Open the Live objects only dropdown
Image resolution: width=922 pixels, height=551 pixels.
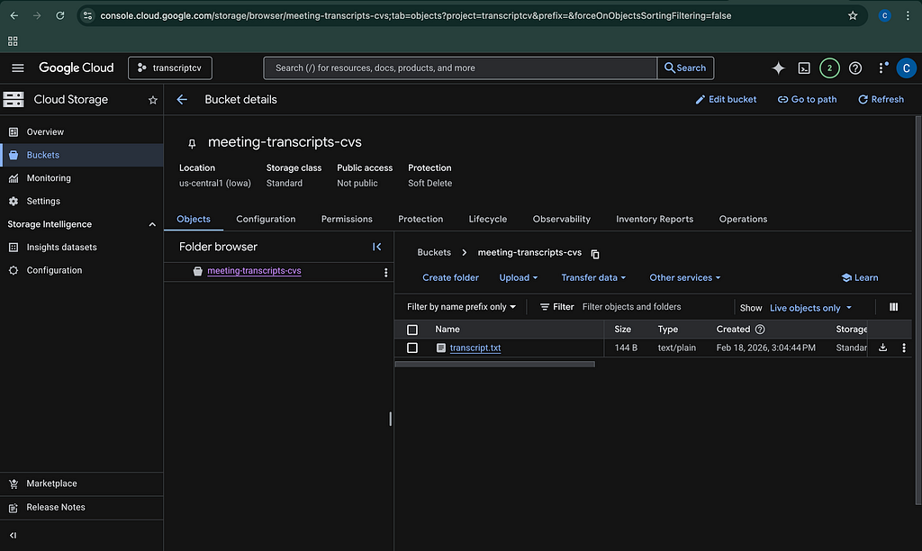click(810, 308)
